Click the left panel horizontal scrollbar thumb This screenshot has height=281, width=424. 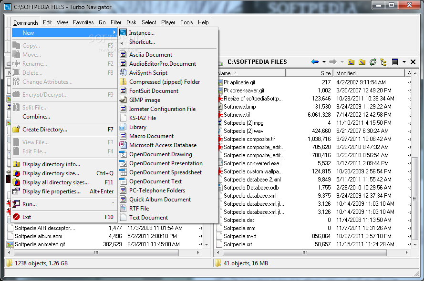tap(96, 252)
